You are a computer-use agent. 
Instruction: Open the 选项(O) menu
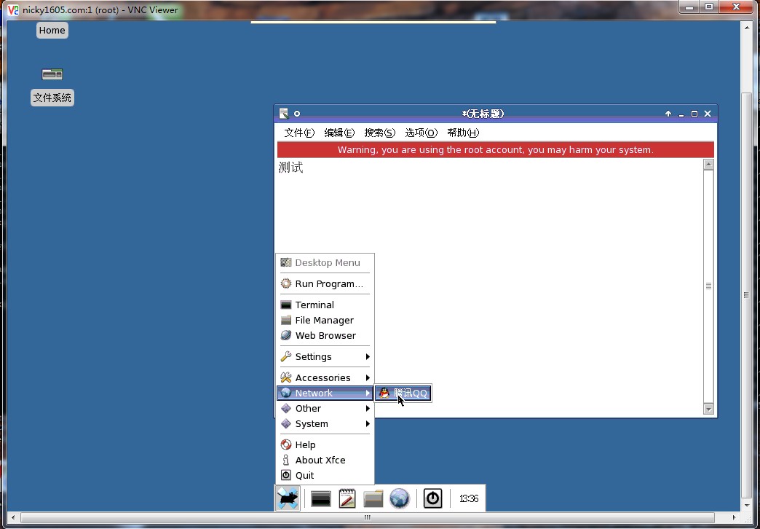(421, 133)
